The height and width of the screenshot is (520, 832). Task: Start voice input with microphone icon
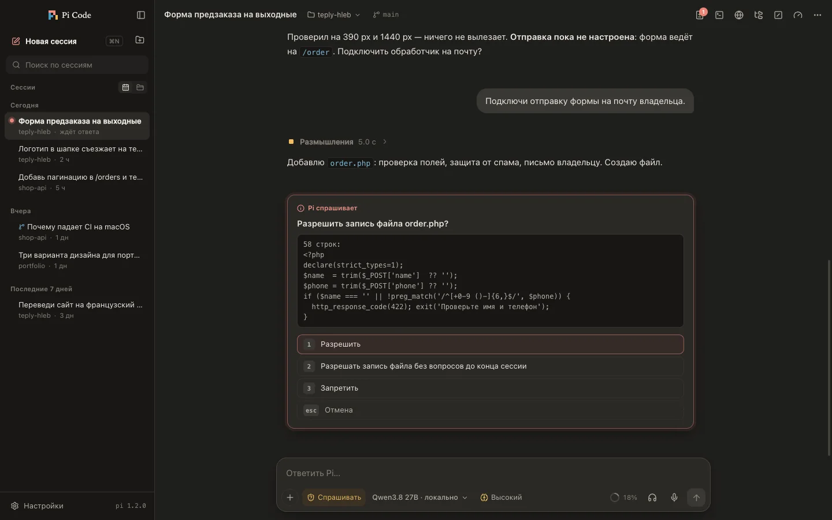click(674, 497)
